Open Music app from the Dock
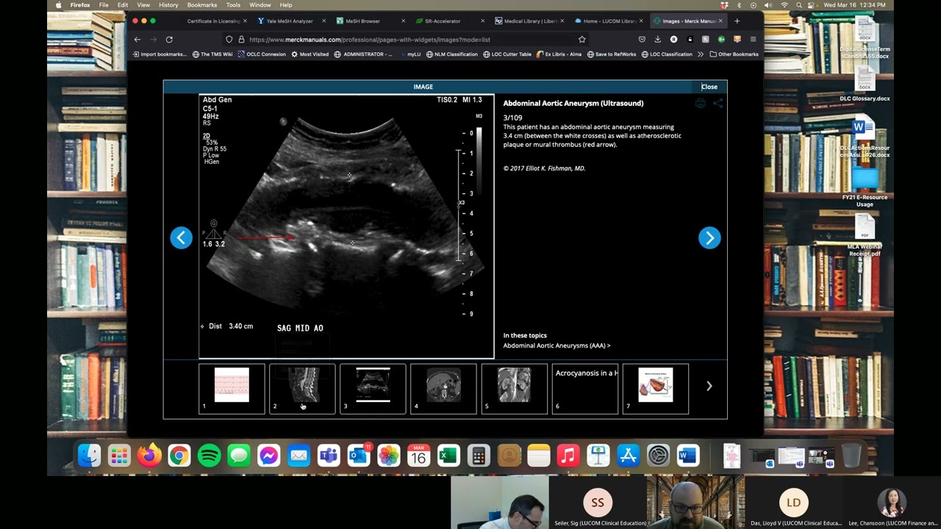This screenshot has height=529, width=941. tap(568, 456)
